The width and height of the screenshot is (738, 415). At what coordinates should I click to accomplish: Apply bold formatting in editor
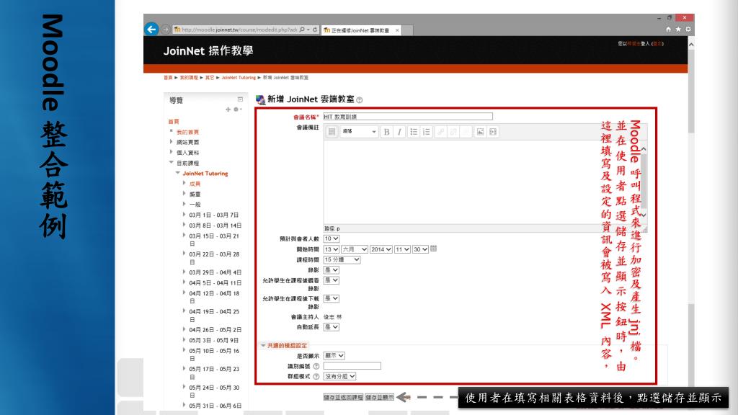coord(386,132)
